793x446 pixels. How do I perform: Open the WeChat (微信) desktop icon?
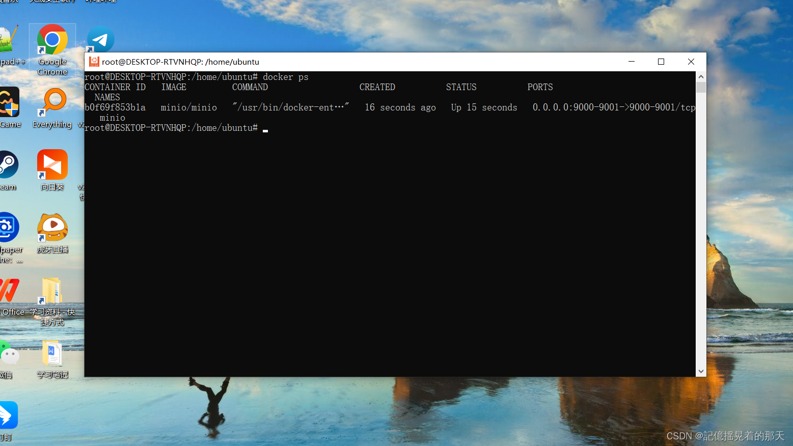(x=9, y=359)
